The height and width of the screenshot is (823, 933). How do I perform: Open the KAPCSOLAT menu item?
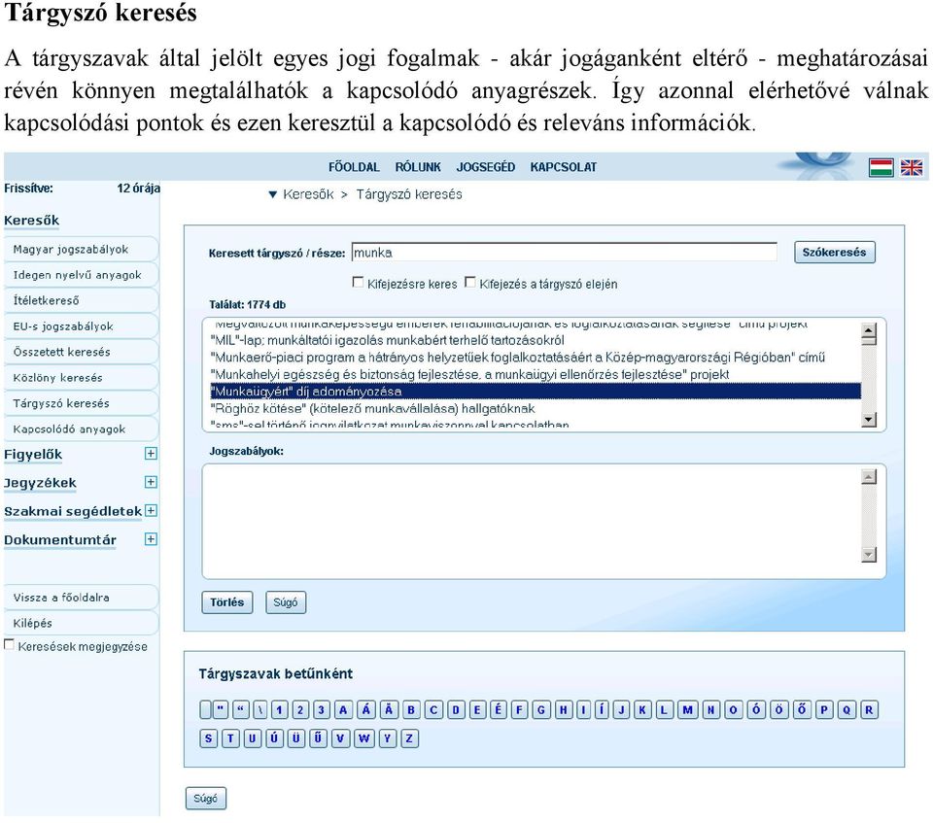(x=564, y=167)
